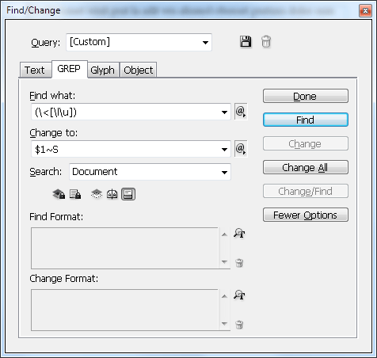Switch to the Glyph tab
Viewport: 377px width, 358px height.
(103, 70)
